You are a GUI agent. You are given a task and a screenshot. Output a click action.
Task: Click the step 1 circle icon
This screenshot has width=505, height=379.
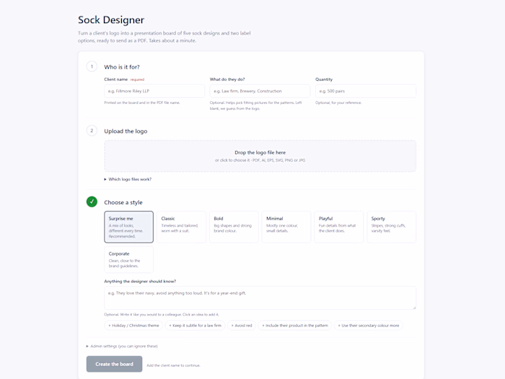pyautogui.click(x=92, y=66)
